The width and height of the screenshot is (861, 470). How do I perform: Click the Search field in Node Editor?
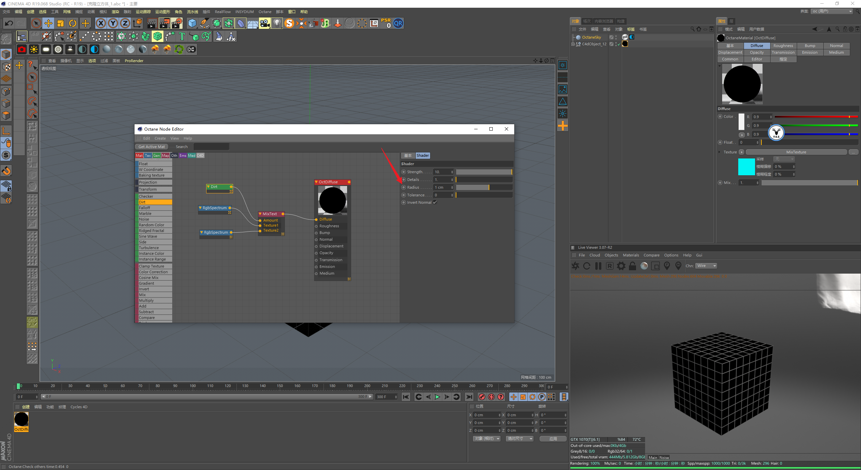click(x=211, y=147)
